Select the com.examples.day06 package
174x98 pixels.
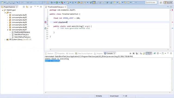tap(19, 27)
